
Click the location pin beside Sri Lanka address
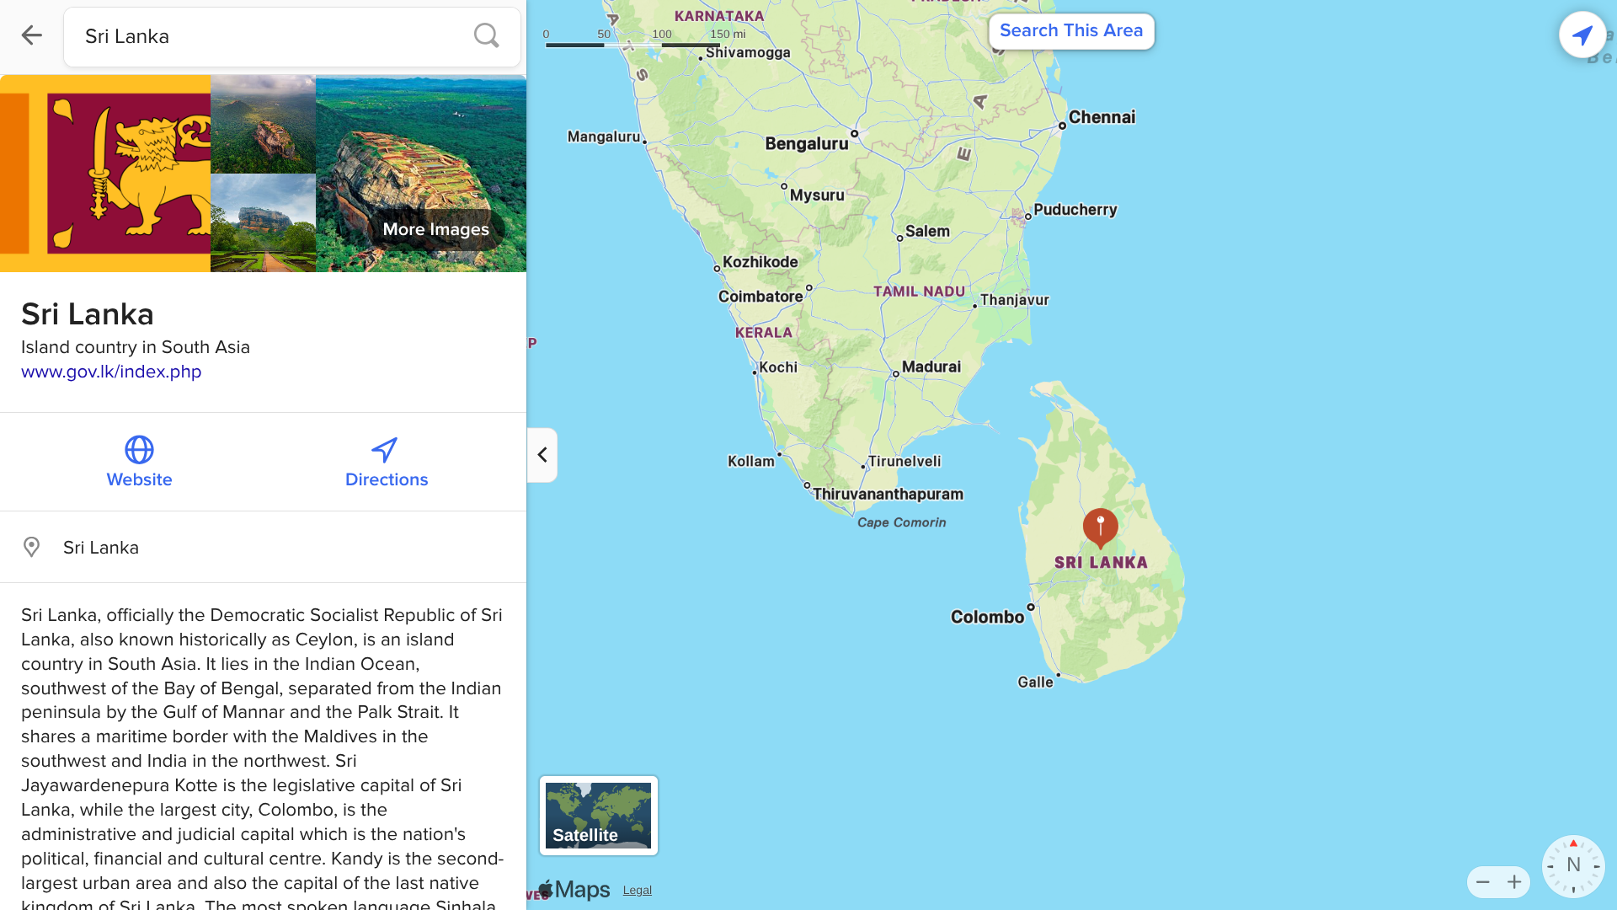(31, 547)
